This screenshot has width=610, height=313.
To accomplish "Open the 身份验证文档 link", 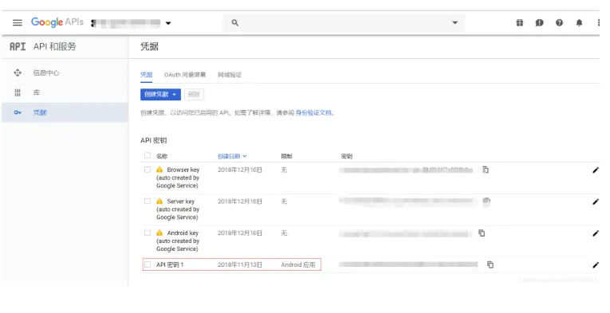I will (313, 112).
